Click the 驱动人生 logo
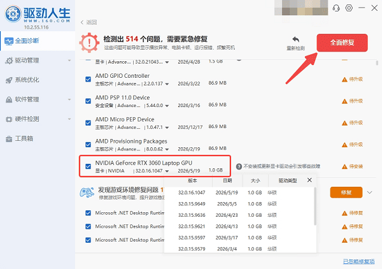This screenshot has height=269, width=382. tap(38, 14)
